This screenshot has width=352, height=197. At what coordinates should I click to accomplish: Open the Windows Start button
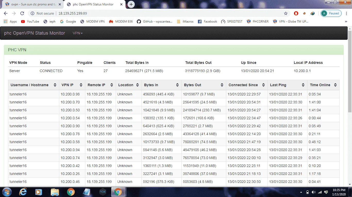pos(7,192)
